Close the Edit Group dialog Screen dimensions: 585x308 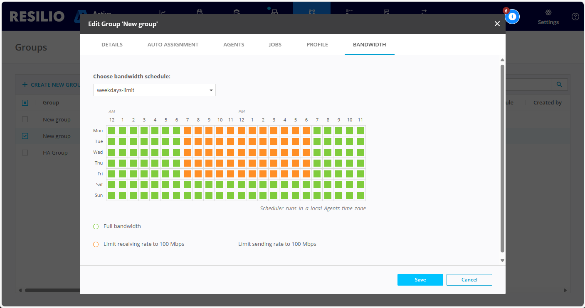point(497,24)
